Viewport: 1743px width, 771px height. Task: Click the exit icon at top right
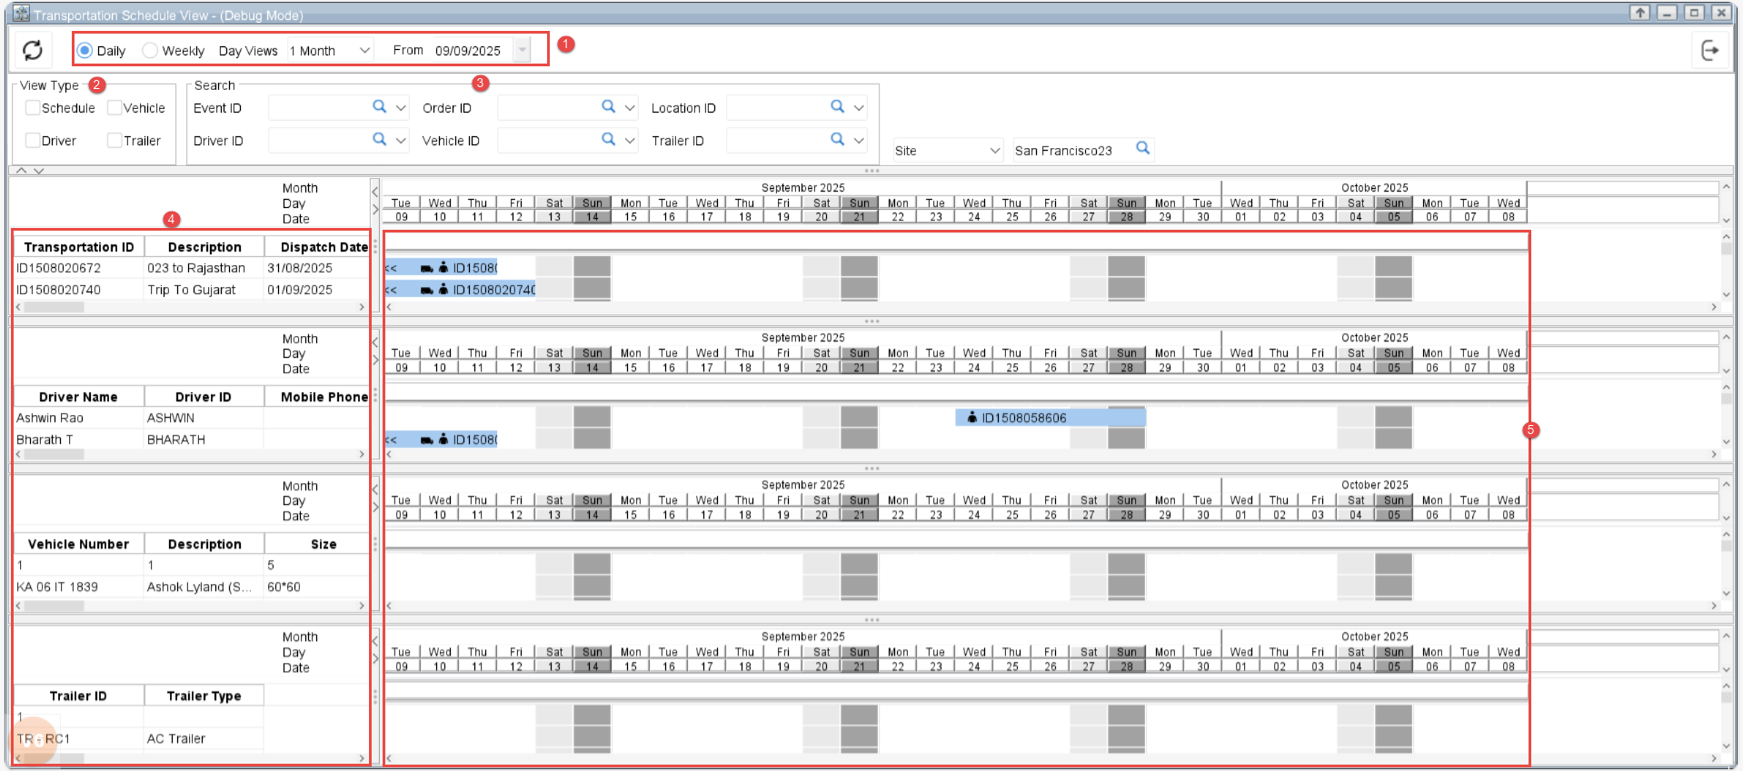point(1709,51)
